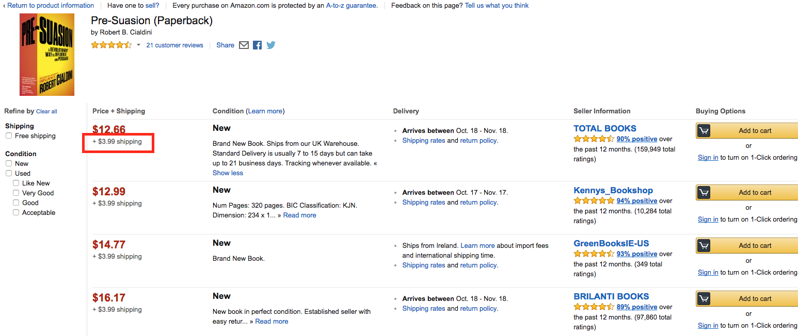Expand Kennys_Bookshop description with Read more
The width and height of the screenshot is (798, 336).
pos(299,215)
